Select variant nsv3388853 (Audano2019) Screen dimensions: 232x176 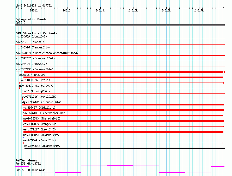coord(41,135)
